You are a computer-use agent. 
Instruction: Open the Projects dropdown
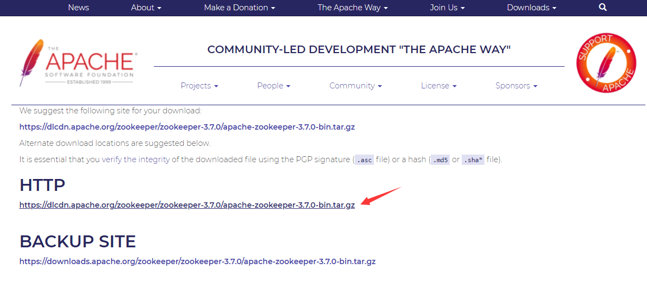(x=199, y=86)
